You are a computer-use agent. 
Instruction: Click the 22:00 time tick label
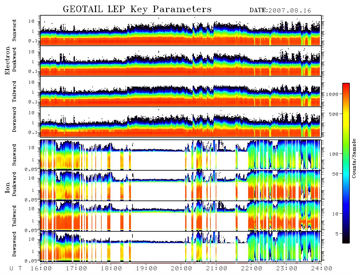tap(252, 268)
